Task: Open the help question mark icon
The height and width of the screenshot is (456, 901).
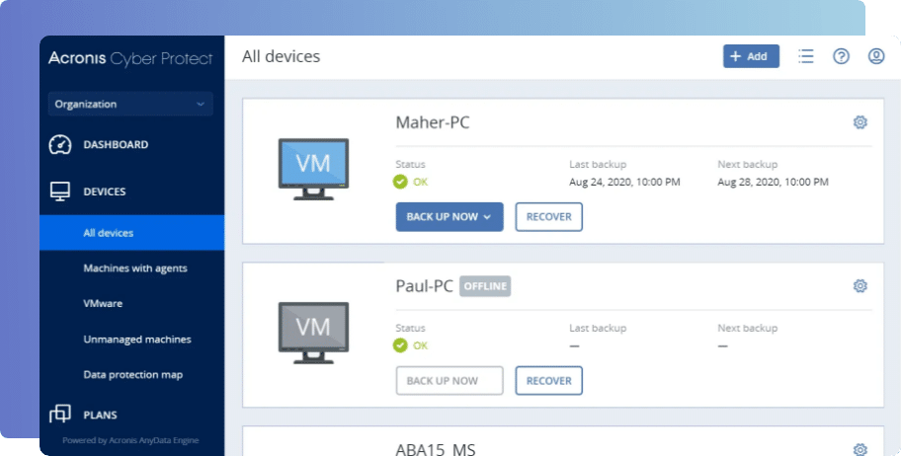Action: [x=841, y=56]
